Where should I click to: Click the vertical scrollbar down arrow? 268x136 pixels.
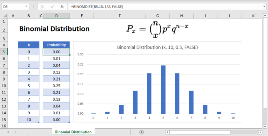click(265, 127)
